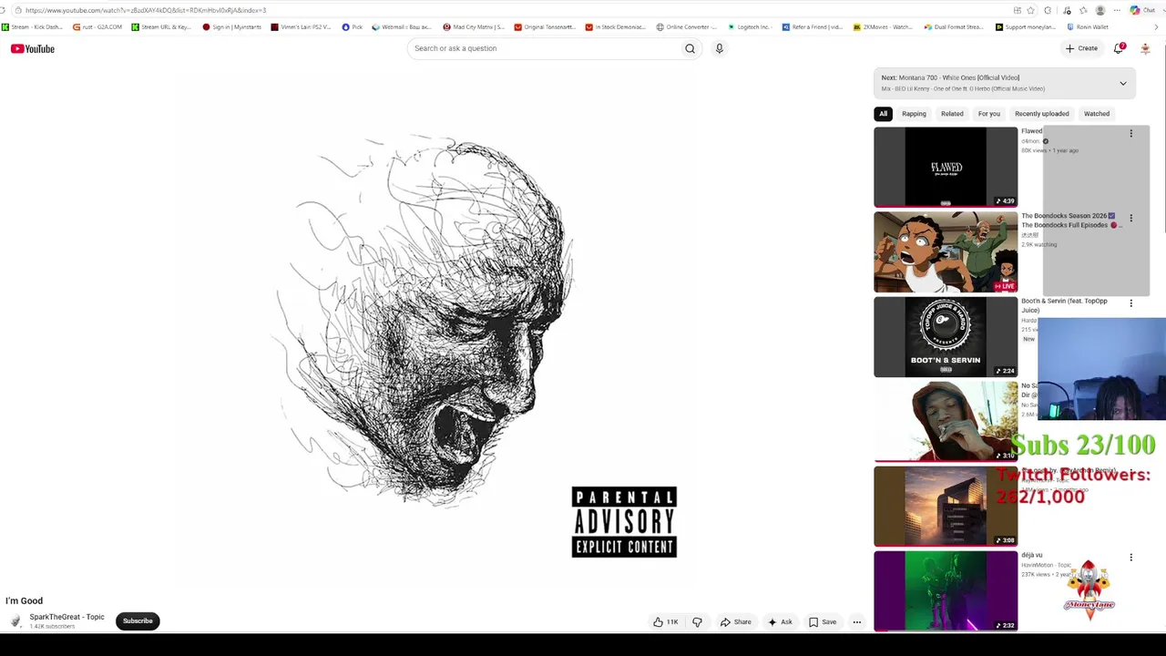Click the Share button

tap(736, 622)
